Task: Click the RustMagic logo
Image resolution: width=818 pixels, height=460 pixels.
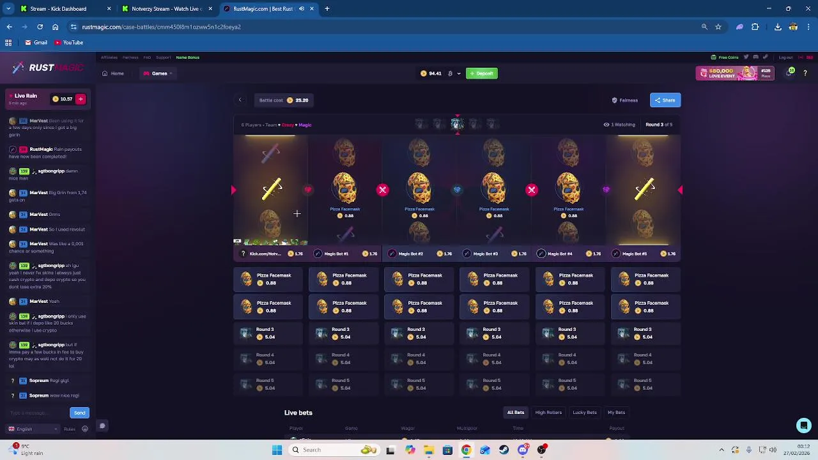Action: coord(49,68)
